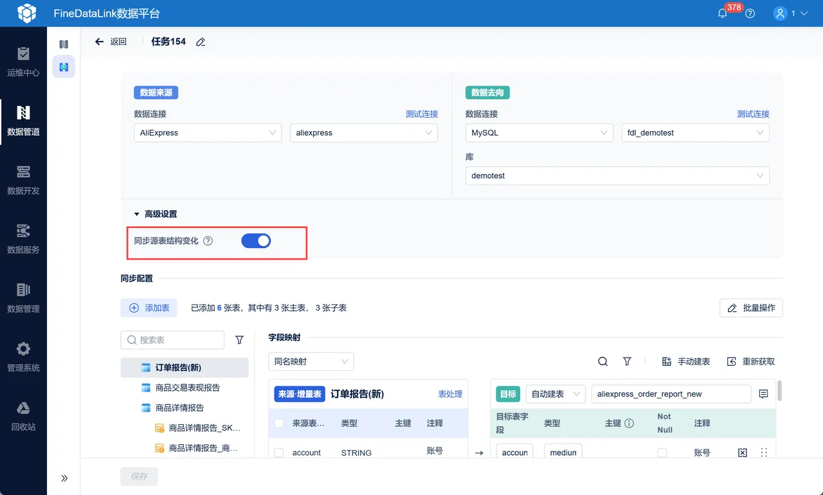Click the help icon beside 同步源表结构变化
Image resolution: width=823 pixels, height=495 pixels.
pos(208,241)
